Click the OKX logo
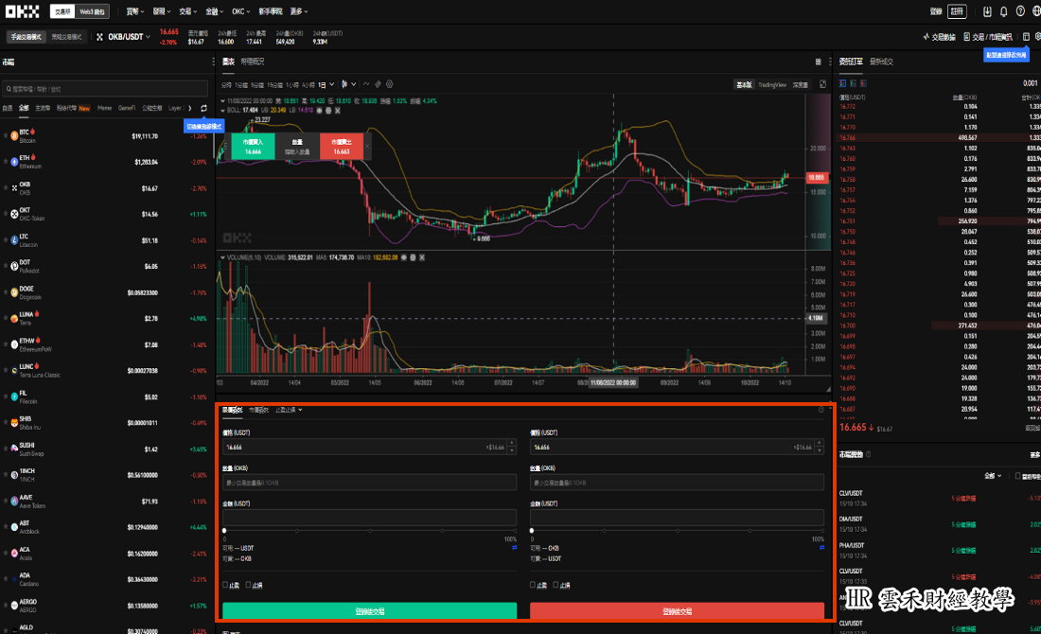1041x634 pixels. point(23,11)
